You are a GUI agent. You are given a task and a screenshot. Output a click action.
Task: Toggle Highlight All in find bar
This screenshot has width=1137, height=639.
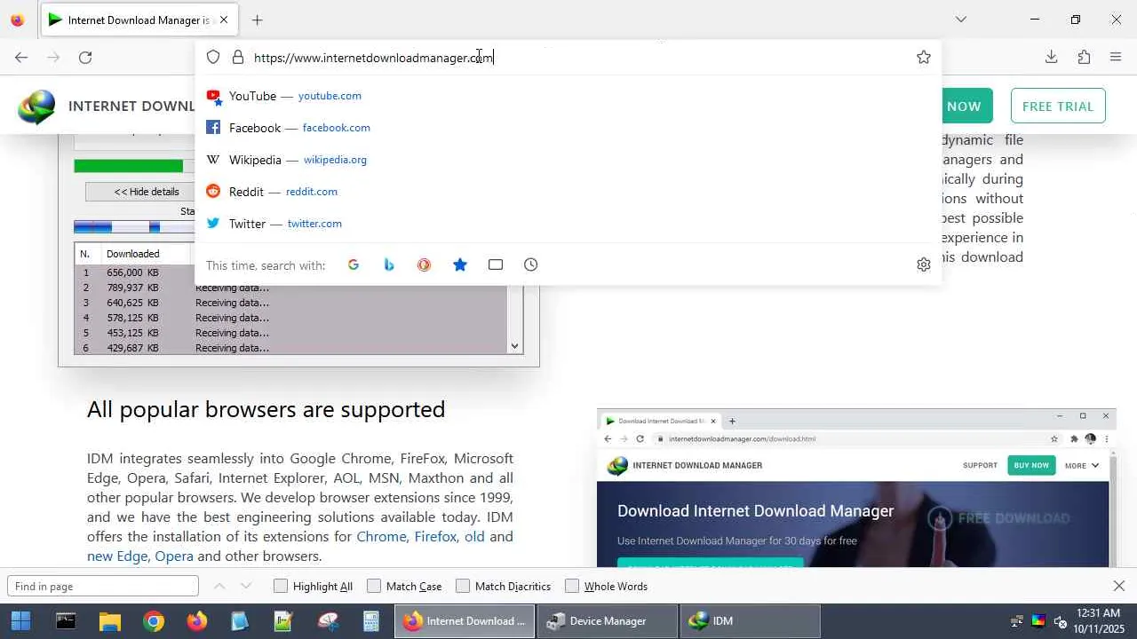pyautogui.click(x=314, y=587)
